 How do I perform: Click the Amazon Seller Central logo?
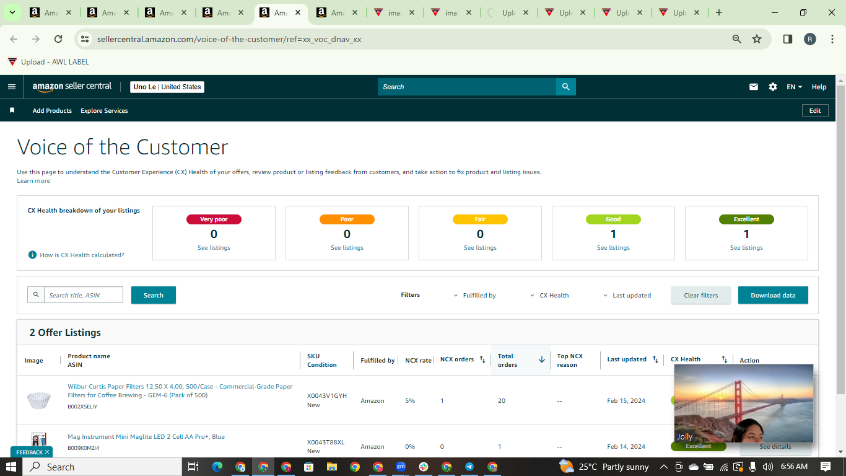(72, 87)
